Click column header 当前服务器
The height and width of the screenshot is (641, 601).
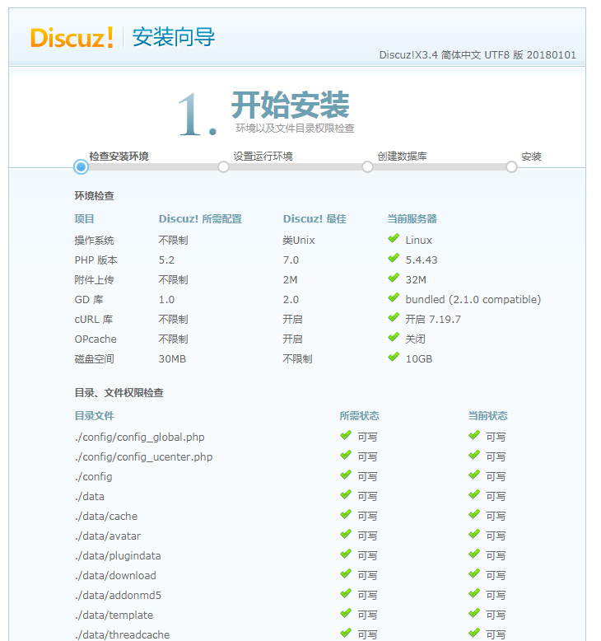coord(412,218)
